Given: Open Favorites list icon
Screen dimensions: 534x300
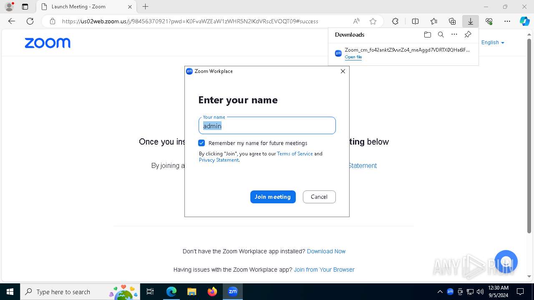Looking at the screenshot, I should tap(434, 21).
